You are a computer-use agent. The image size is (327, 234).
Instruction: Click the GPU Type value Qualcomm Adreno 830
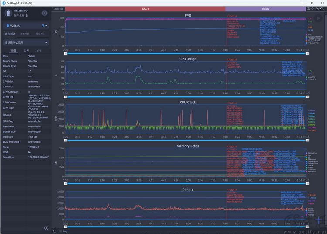[38, 108]
